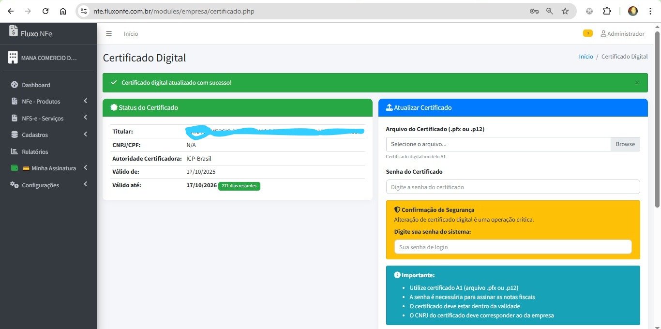Open the Início menu item
The image size is (661, 329).
point(131,33)
